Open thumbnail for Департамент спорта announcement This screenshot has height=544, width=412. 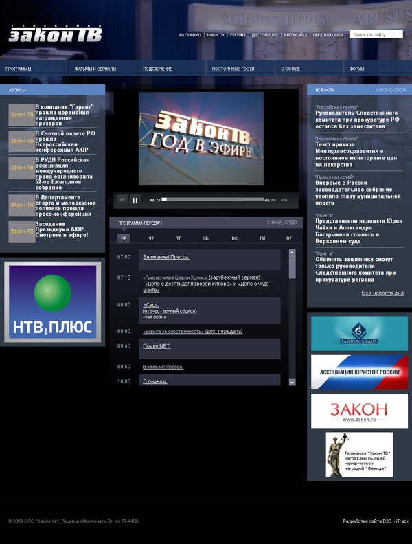(21, 205)
